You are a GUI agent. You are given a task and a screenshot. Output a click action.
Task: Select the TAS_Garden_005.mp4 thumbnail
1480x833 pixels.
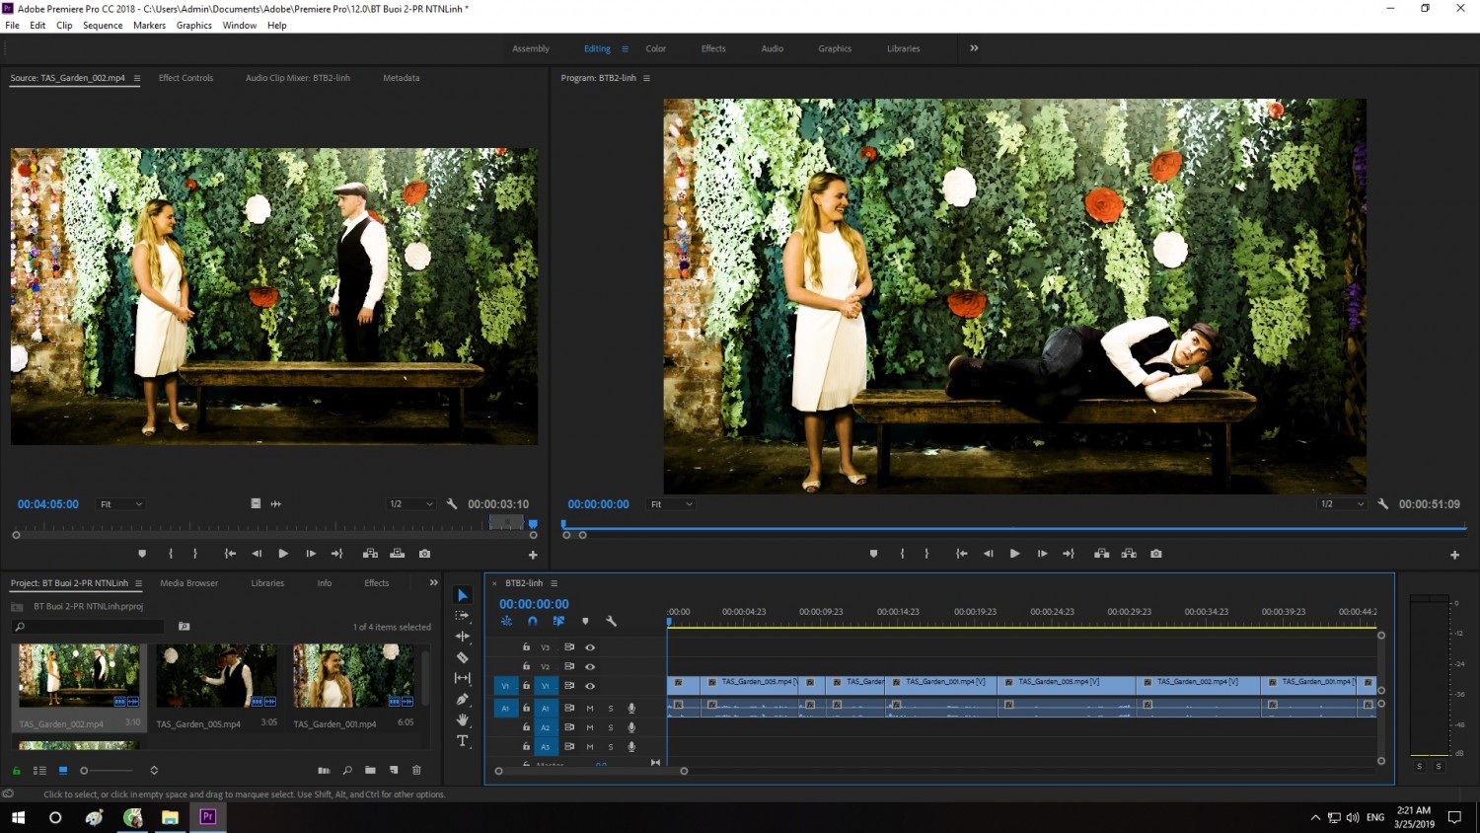(x=216, y=676)
